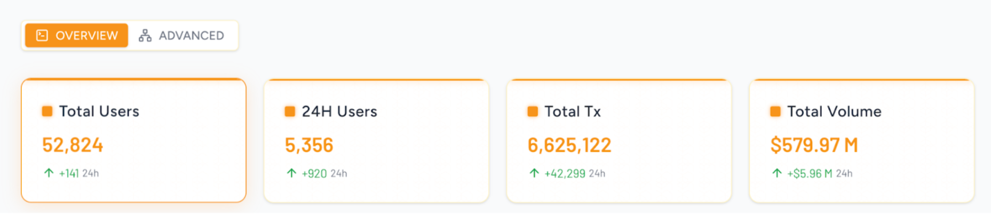The width and height of the screenshot is (991, 216).
Task: Click the green up arrow under 52,824
Action: 49,173
